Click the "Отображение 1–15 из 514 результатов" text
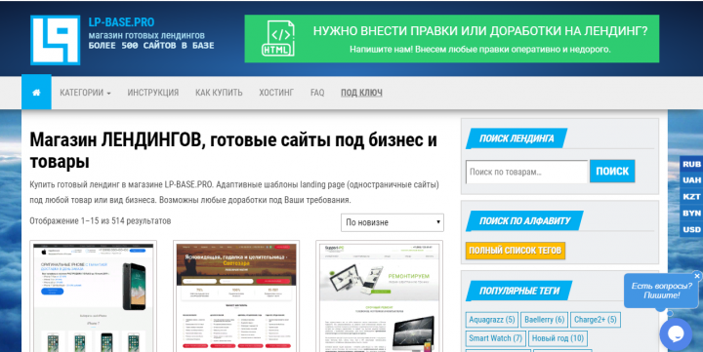This screenshot has height=352, width=703. coord(101,221)
